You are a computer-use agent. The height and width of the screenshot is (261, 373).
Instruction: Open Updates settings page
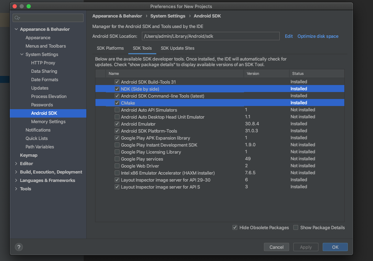tap(40, 88)
